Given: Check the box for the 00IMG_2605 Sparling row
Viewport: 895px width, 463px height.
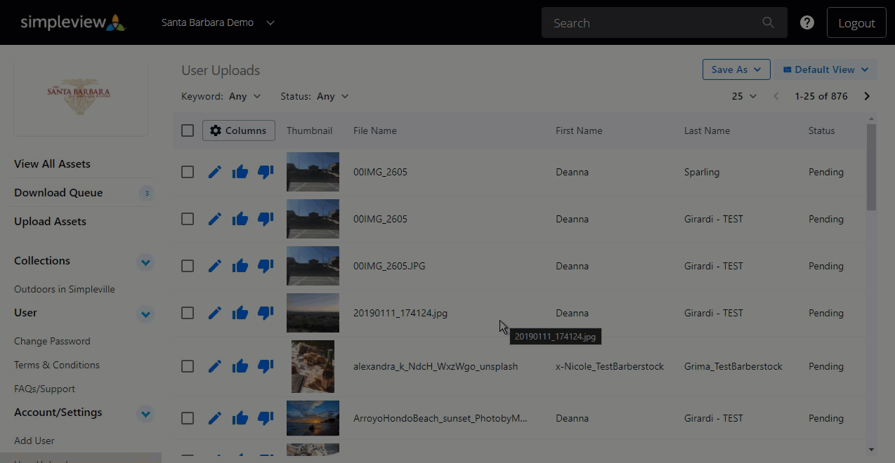Looking at the screenshot, I should [188, 172].
